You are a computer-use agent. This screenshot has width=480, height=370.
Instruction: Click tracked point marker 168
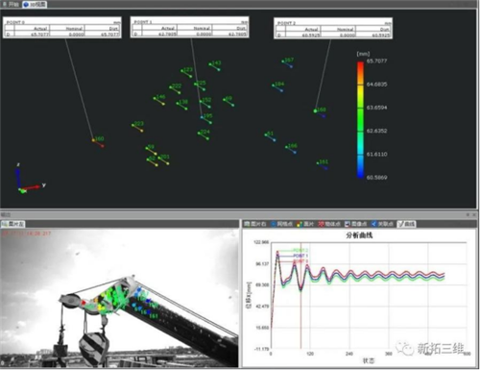point(315,111)
